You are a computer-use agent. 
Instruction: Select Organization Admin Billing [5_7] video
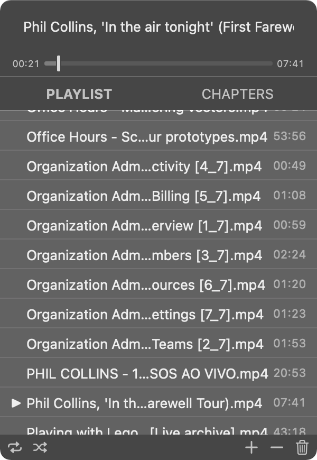144,196
